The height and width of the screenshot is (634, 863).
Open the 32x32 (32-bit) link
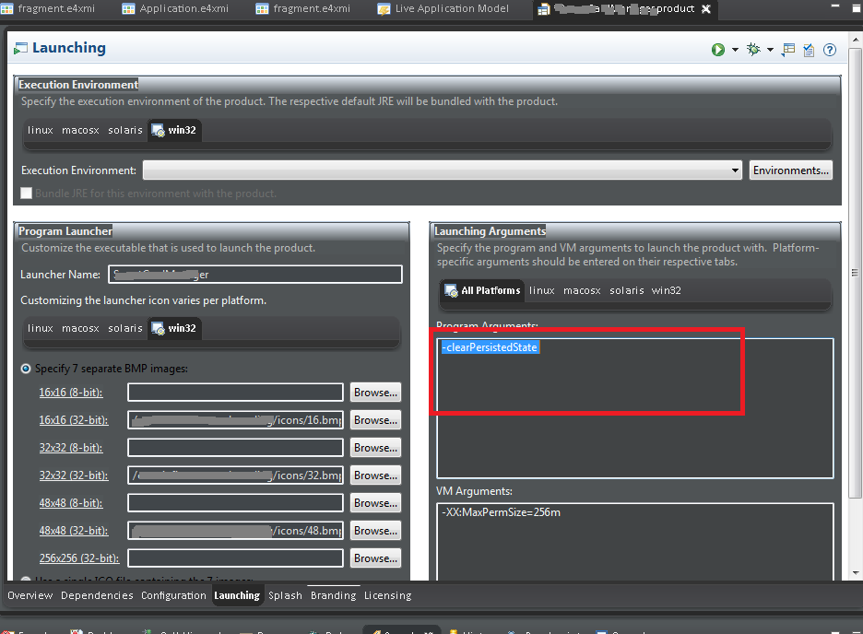coord(73,475)
